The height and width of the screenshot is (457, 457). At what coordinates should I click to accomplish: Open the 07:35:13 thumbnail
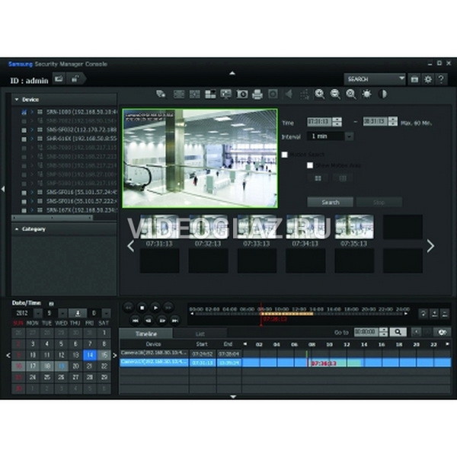tap(354, 227)
